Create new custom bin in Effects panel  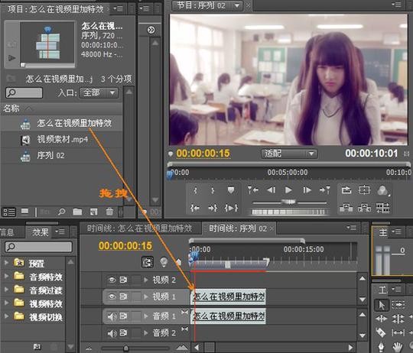point(37,347)
